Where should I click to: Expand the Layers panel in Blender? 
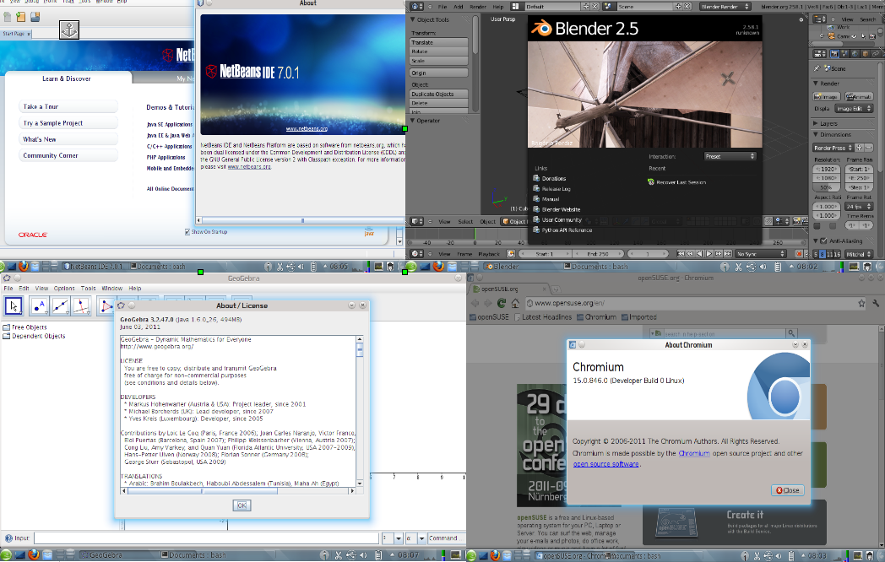[x=816, y=123]
